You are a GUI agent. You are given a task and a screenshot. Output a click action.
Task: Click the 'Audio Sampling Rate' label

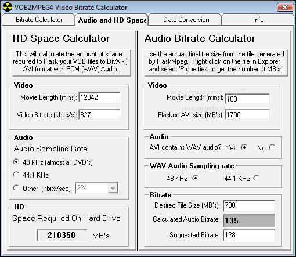50,149
